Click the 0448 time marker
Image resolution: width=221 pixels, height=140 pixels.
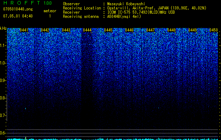(171, 30)
